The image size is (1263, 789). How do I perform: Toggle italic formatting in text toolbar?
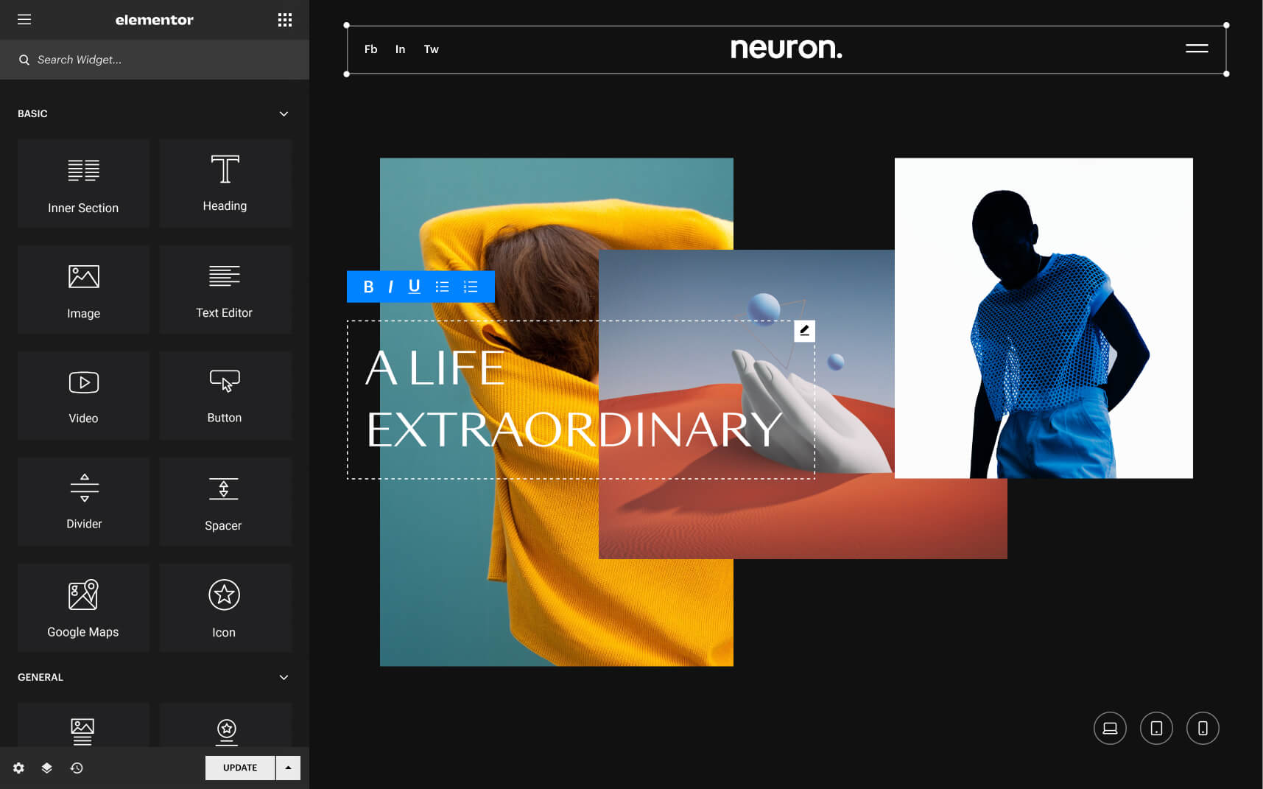pyautogui.click(x=390, y=287)
